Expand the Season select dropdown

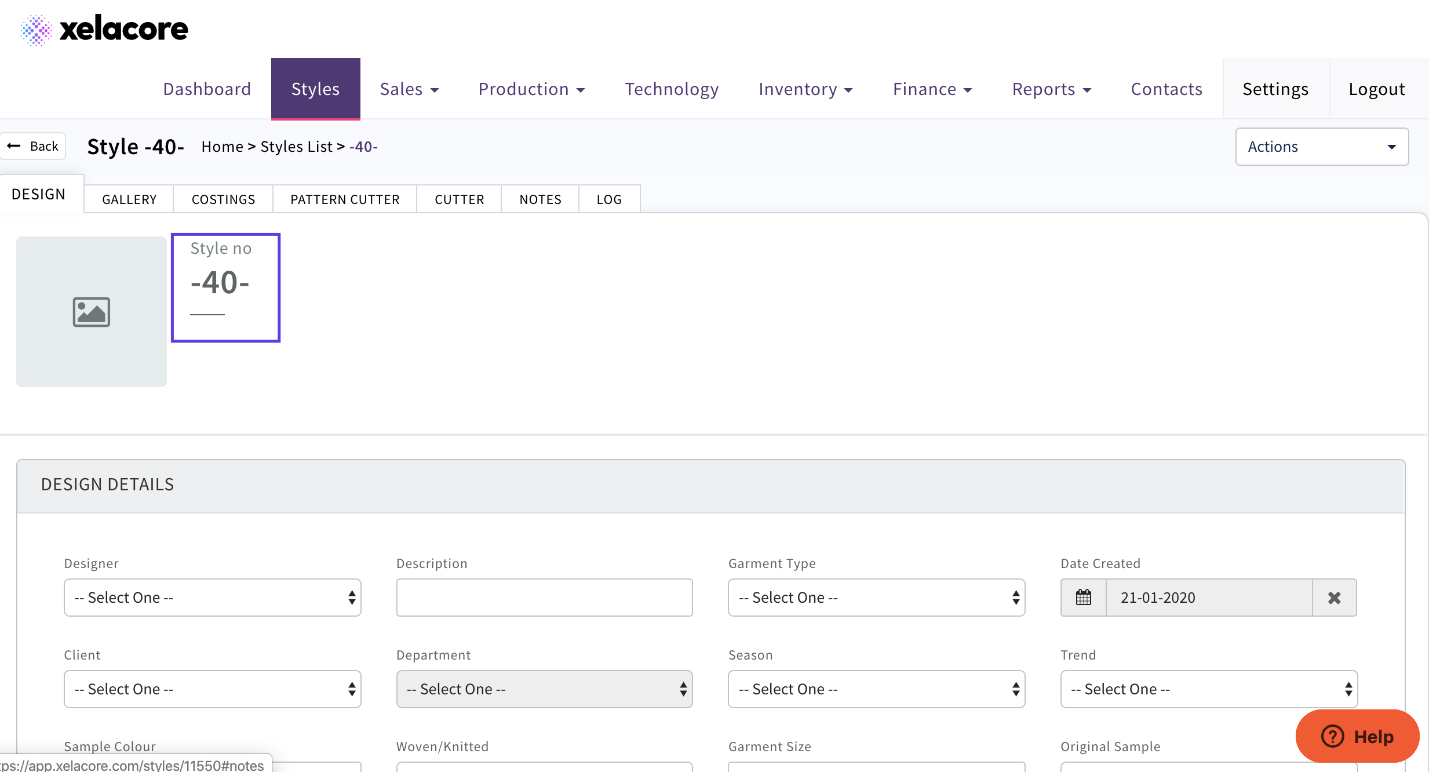[876, 689]
